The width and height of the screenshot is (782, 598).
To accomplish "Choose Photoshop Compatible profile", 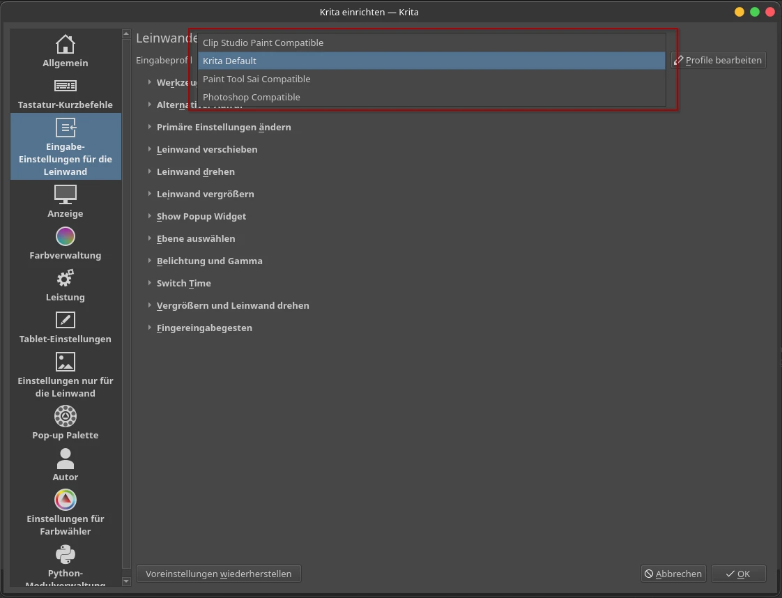I will (431, 97).
